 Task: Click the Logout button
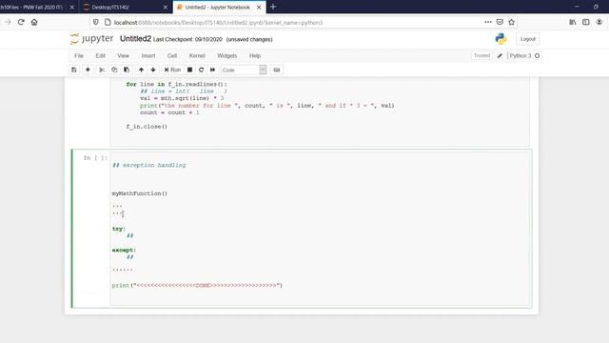[x=527, y=39]
